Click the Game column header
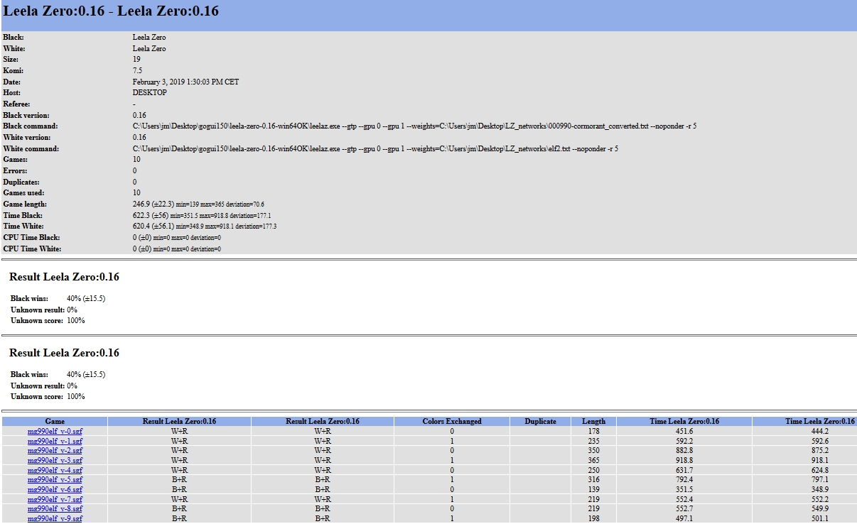Viewport: 857px width, 524px height. pyautogui.click(x=55, y=421)
